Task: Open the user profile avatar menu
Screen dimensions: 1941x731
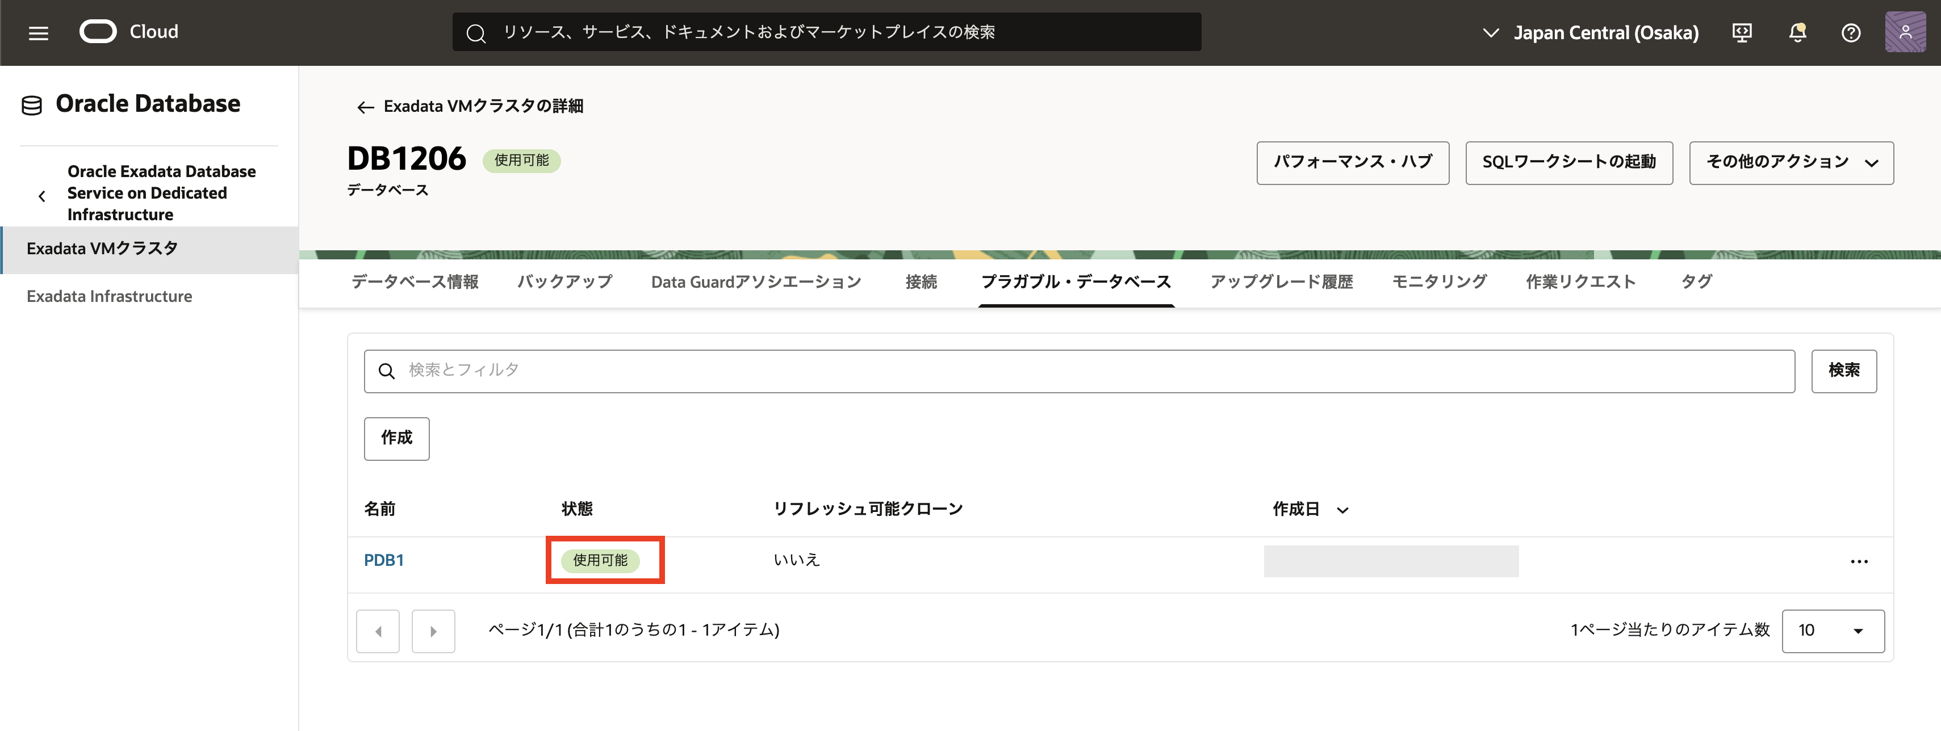Action: (x=1905, y=32)
